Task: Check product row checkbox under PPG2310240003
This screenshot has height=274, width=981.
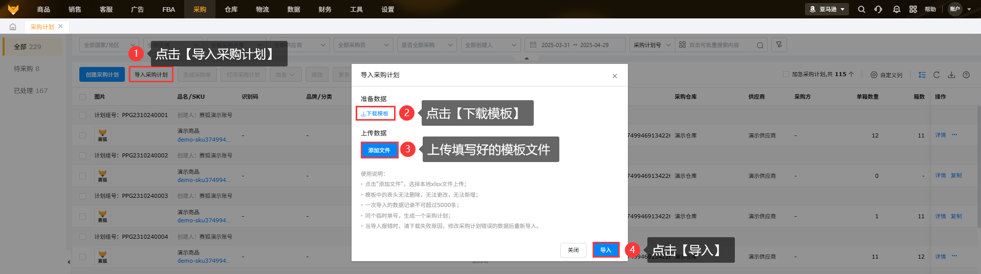Action: (82, 216)
